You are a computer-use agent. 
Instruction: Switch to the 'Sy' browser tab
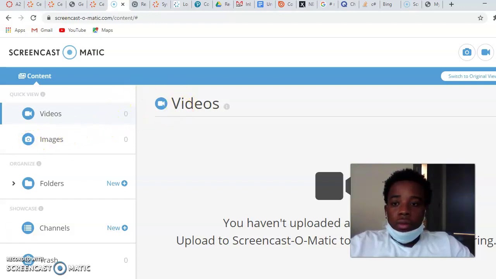tap(161, 4)
